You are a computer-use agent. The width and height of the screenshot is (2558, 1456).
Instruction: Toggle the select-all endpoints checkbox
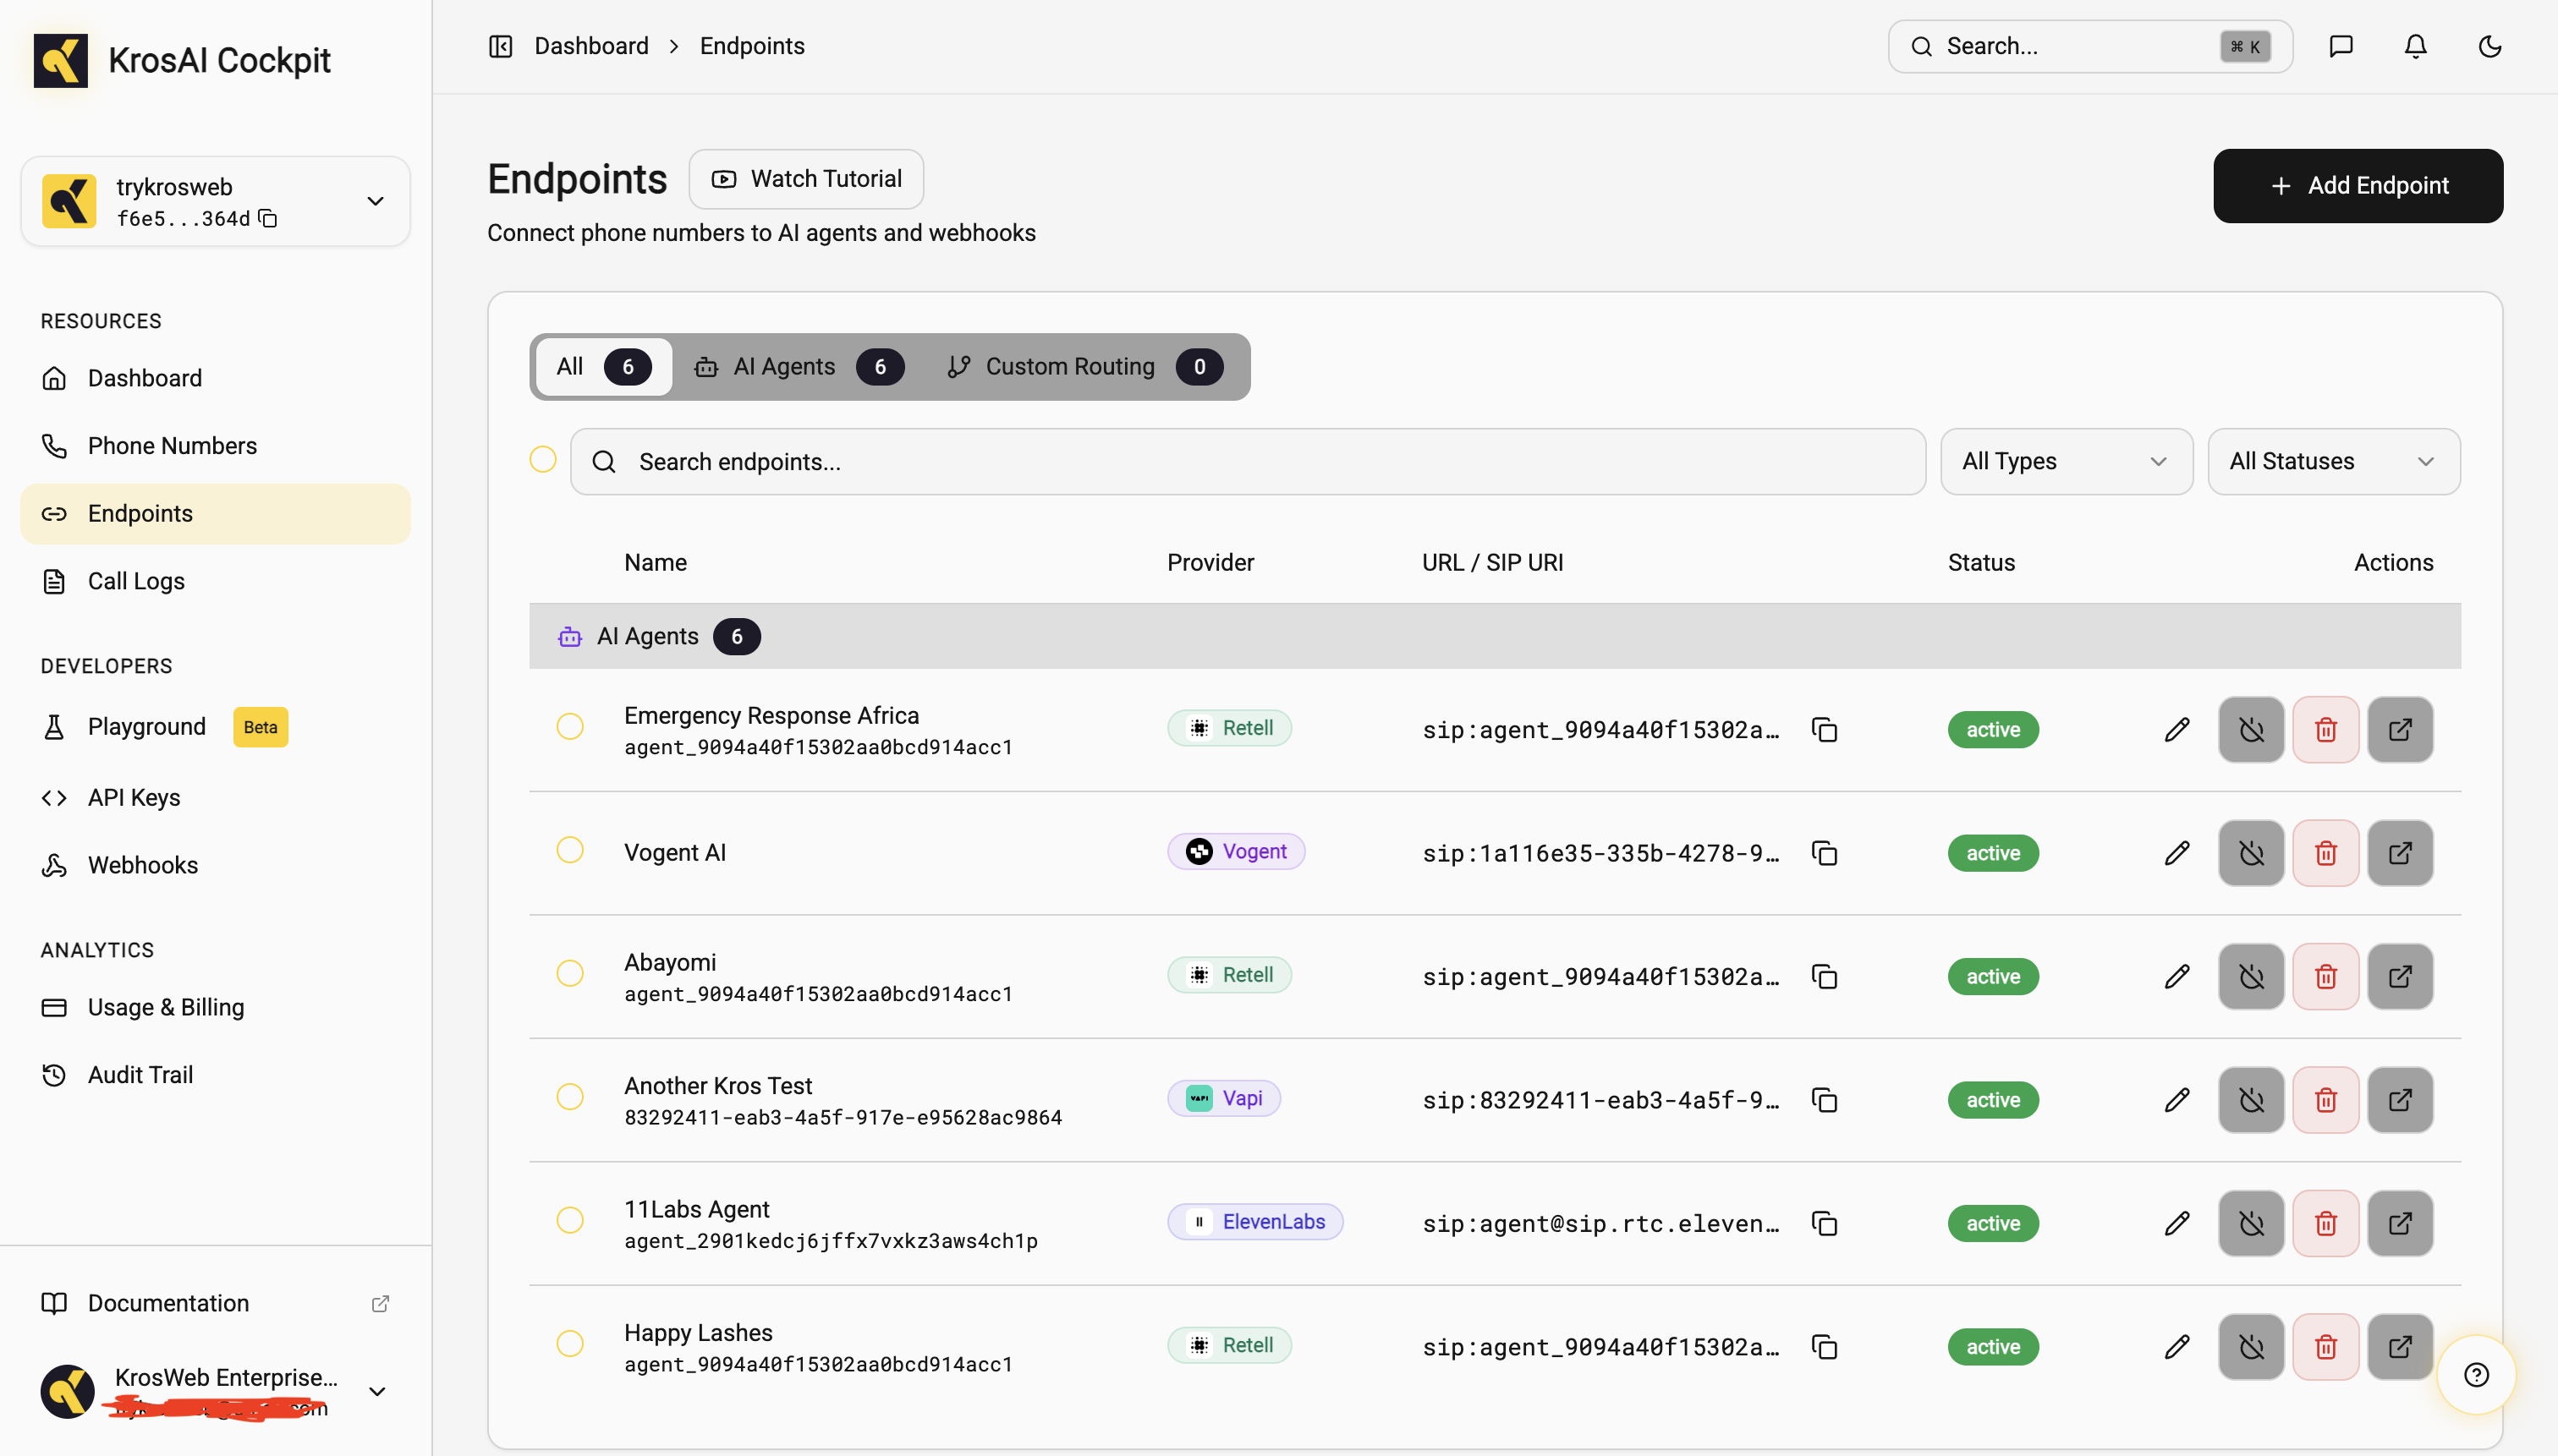542,459
